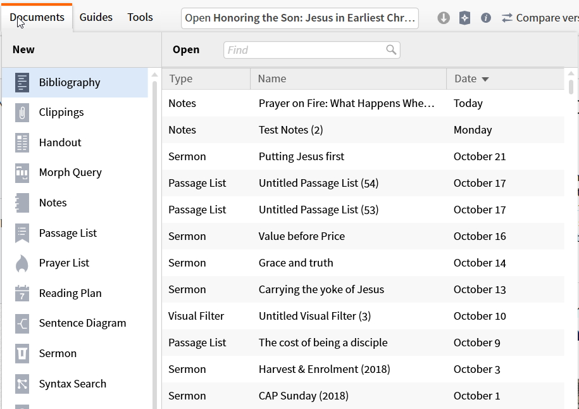Sort the list by Name column header

[x=272, y=79]
